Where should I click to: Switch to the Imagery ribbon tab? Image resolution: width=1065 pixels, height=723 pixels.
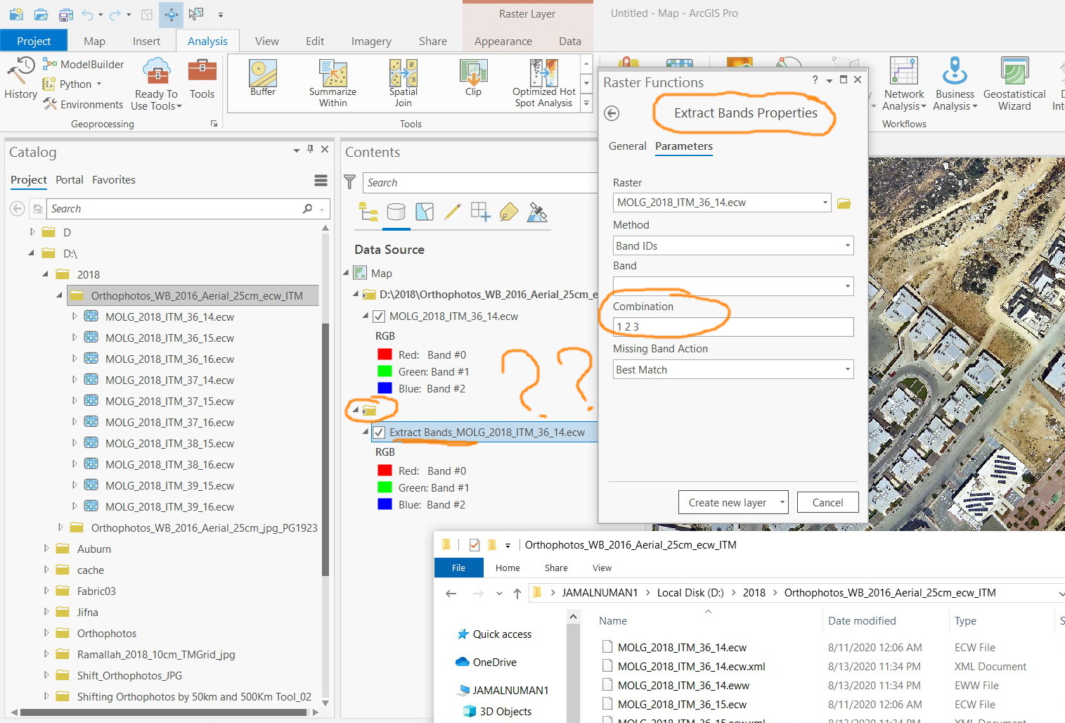pos(371,41)
